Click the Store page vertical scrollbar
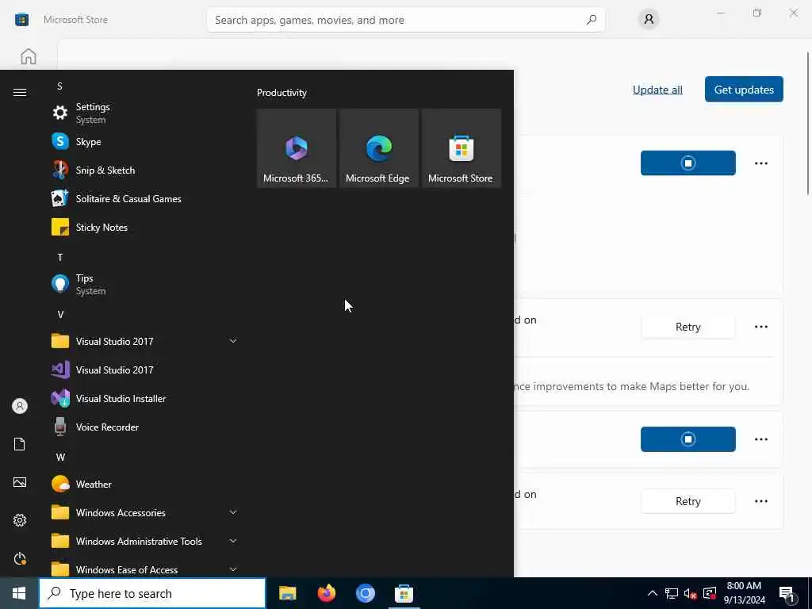 [x=808, y=123]
